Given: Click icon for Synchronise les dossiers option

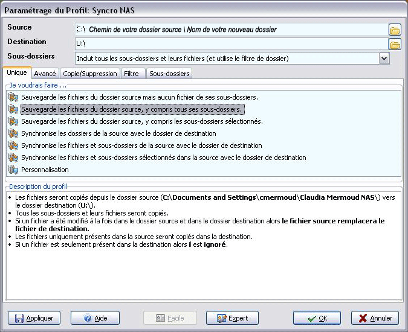Looking at the screenshot, I should point(14,133).
